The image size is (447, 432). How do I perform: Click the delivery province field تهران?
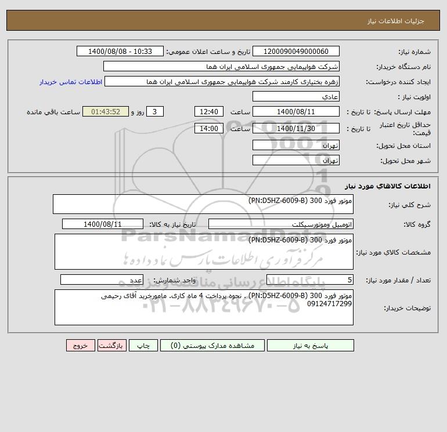(296, 145)
